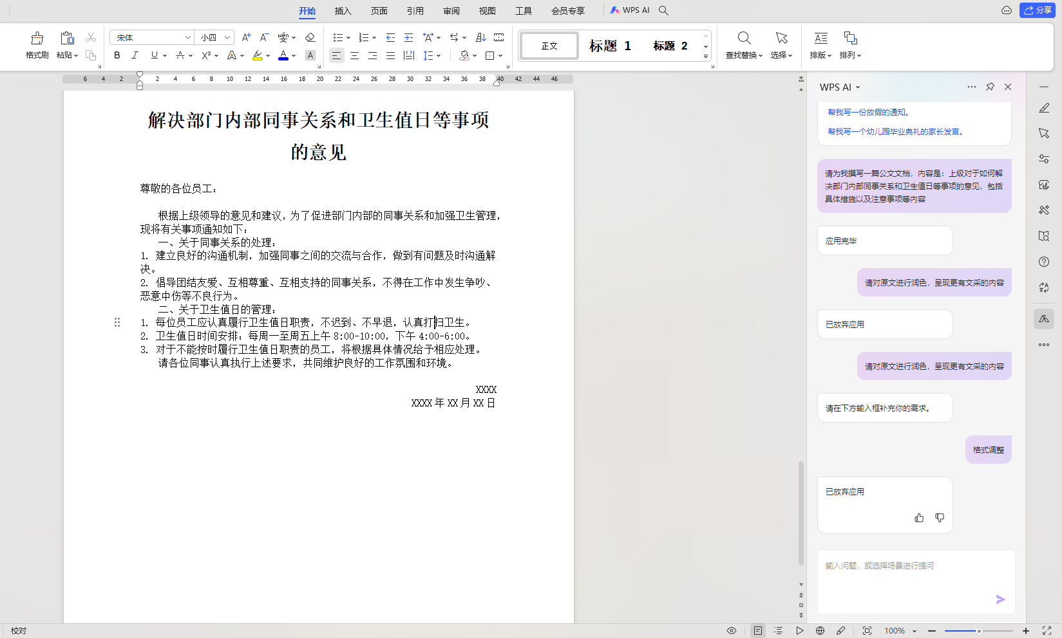Toggle center paragraph alignment

tap(354, 56)
